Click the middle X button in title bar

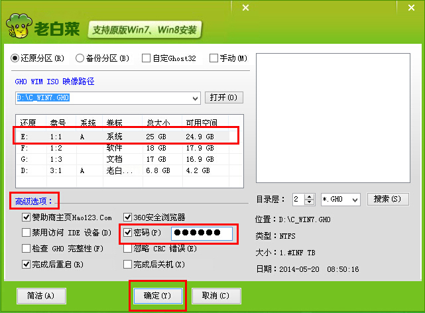245,7
